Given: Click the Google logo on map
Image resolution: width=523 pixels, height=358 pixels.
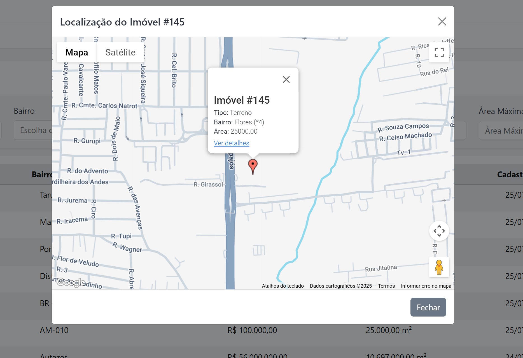Looking at the screenshot, I should (x=71, y=282).
